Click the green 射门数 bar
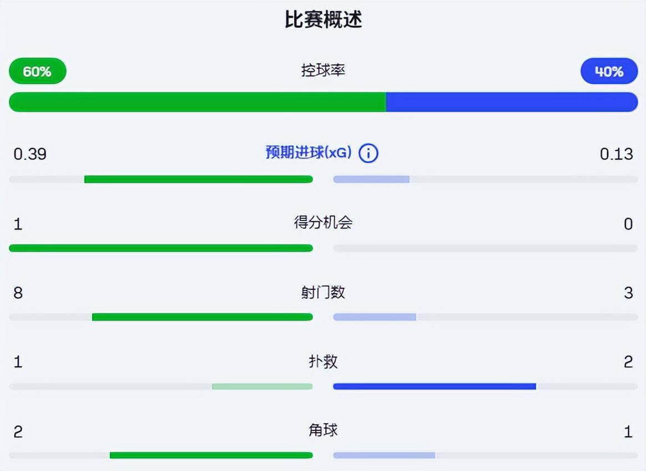This screenshot has width=646, height=471. 202,317
